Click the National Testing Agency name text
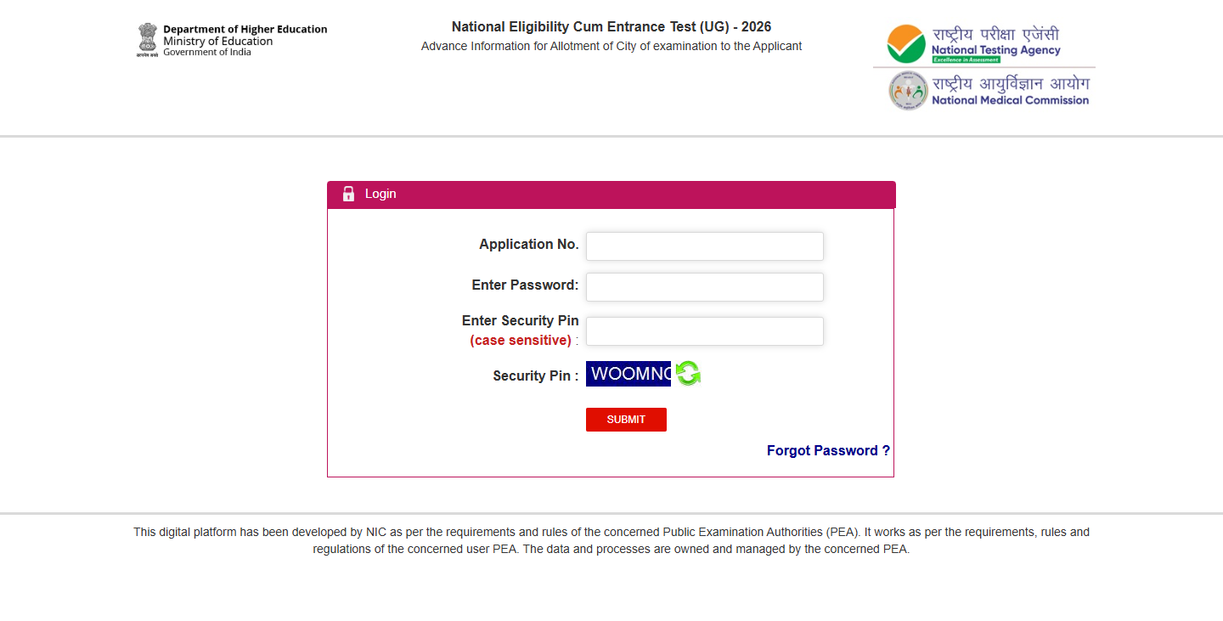1223x621 pixels. (x=995, y=50)
